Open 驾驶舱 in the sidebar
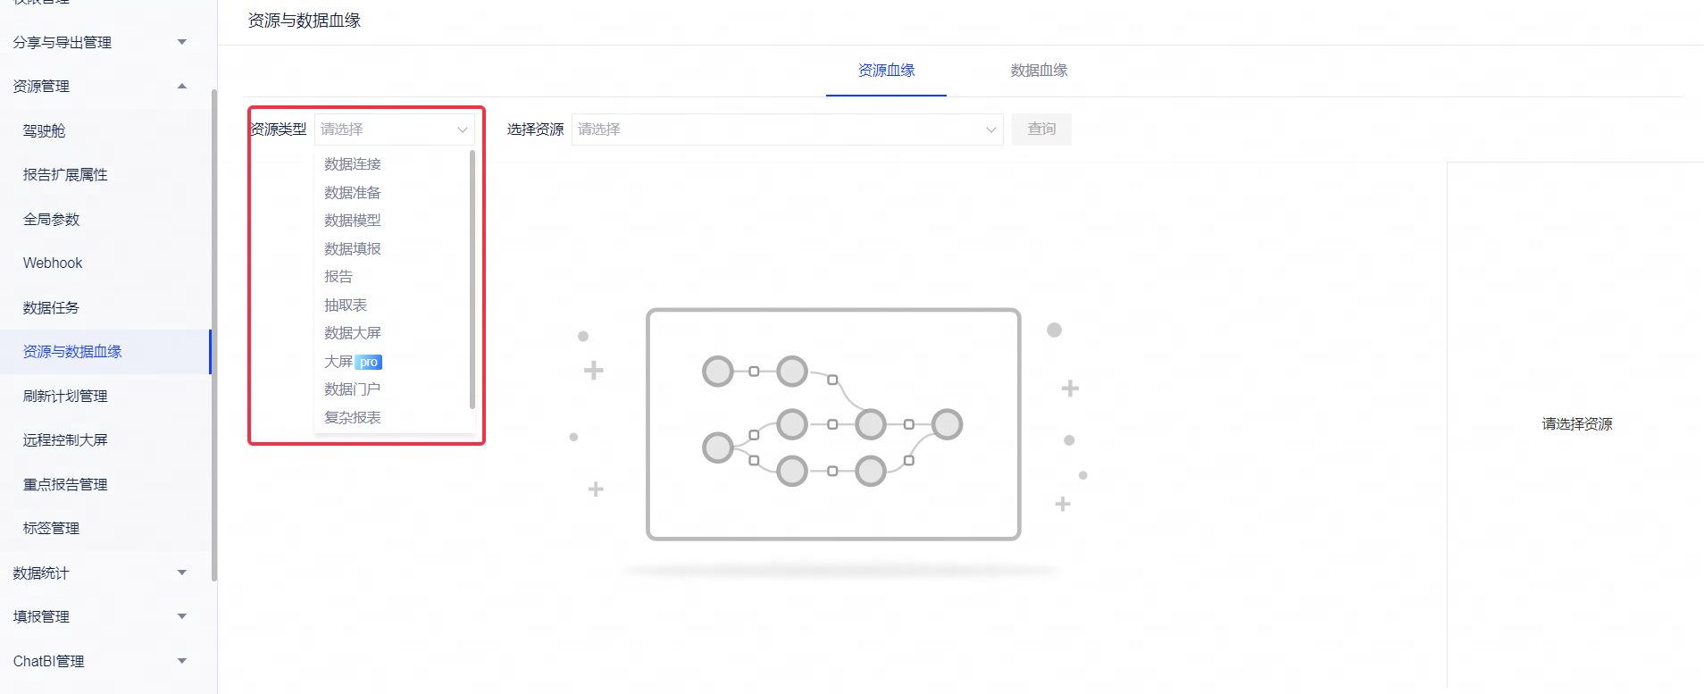This screenshot has height=694, width=1704. point(45,131)
